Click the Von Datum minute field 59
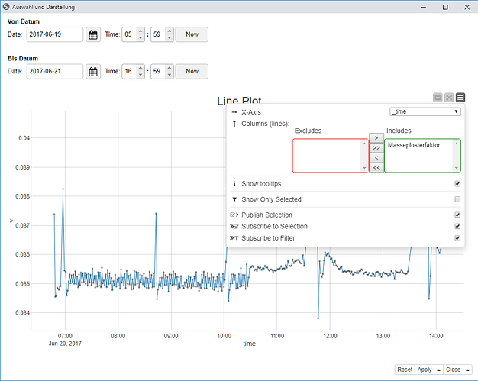Screen dimensions: 478x381 (158, 34)
